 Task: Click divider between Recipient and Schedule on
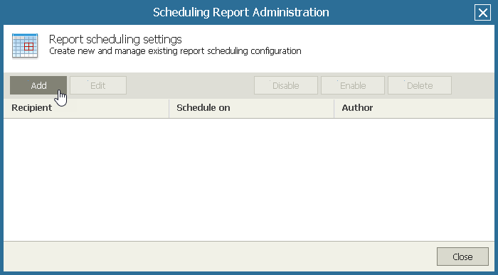pyautogui.click(x=169, y=108)
